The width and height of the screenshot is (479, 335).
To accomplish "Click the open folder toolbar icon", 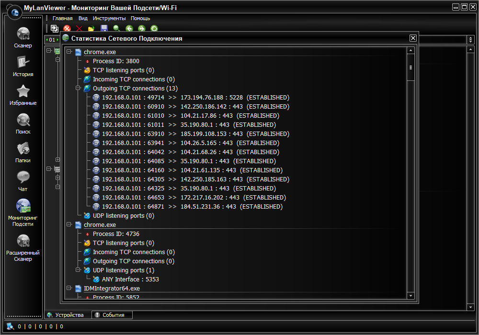I will (91, 29).
